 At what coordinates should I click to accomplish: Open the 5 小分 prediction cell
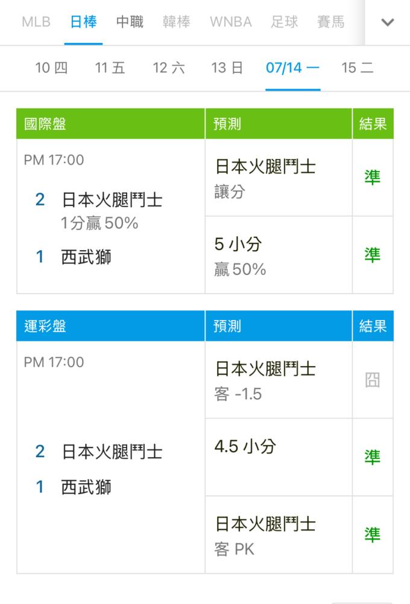tap(279, 255)
